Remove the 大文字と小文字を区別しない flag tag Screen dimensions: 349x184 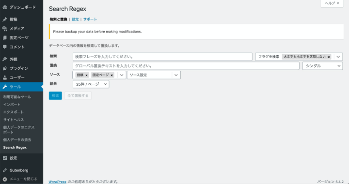point(329,57)
